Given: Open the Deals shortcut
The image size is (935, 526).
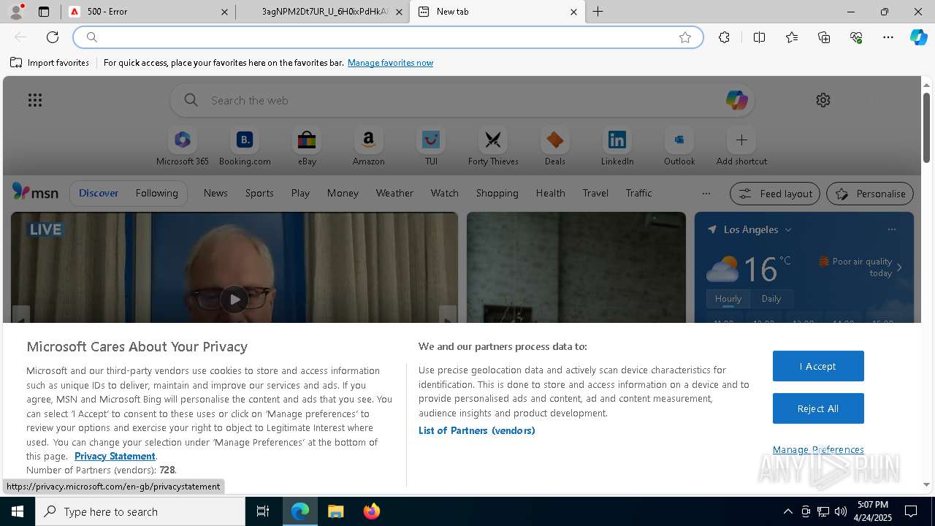Looking at the screenshot, I should (555, 147).
